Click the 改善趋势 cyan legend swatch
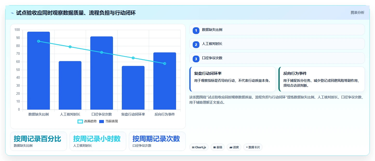The width and height of the screenshot is (375, 161). tap(80, 121)
